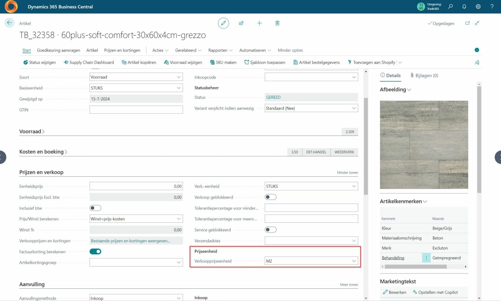Expand the Basiseenheid dropdown
This screenshot has width=501, height=301.
click(x=179, y=88)
